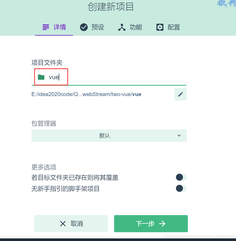Switch to the 配置 tab
The width and height of the screenshot is (236, 241).
click(x=168, y=27)
